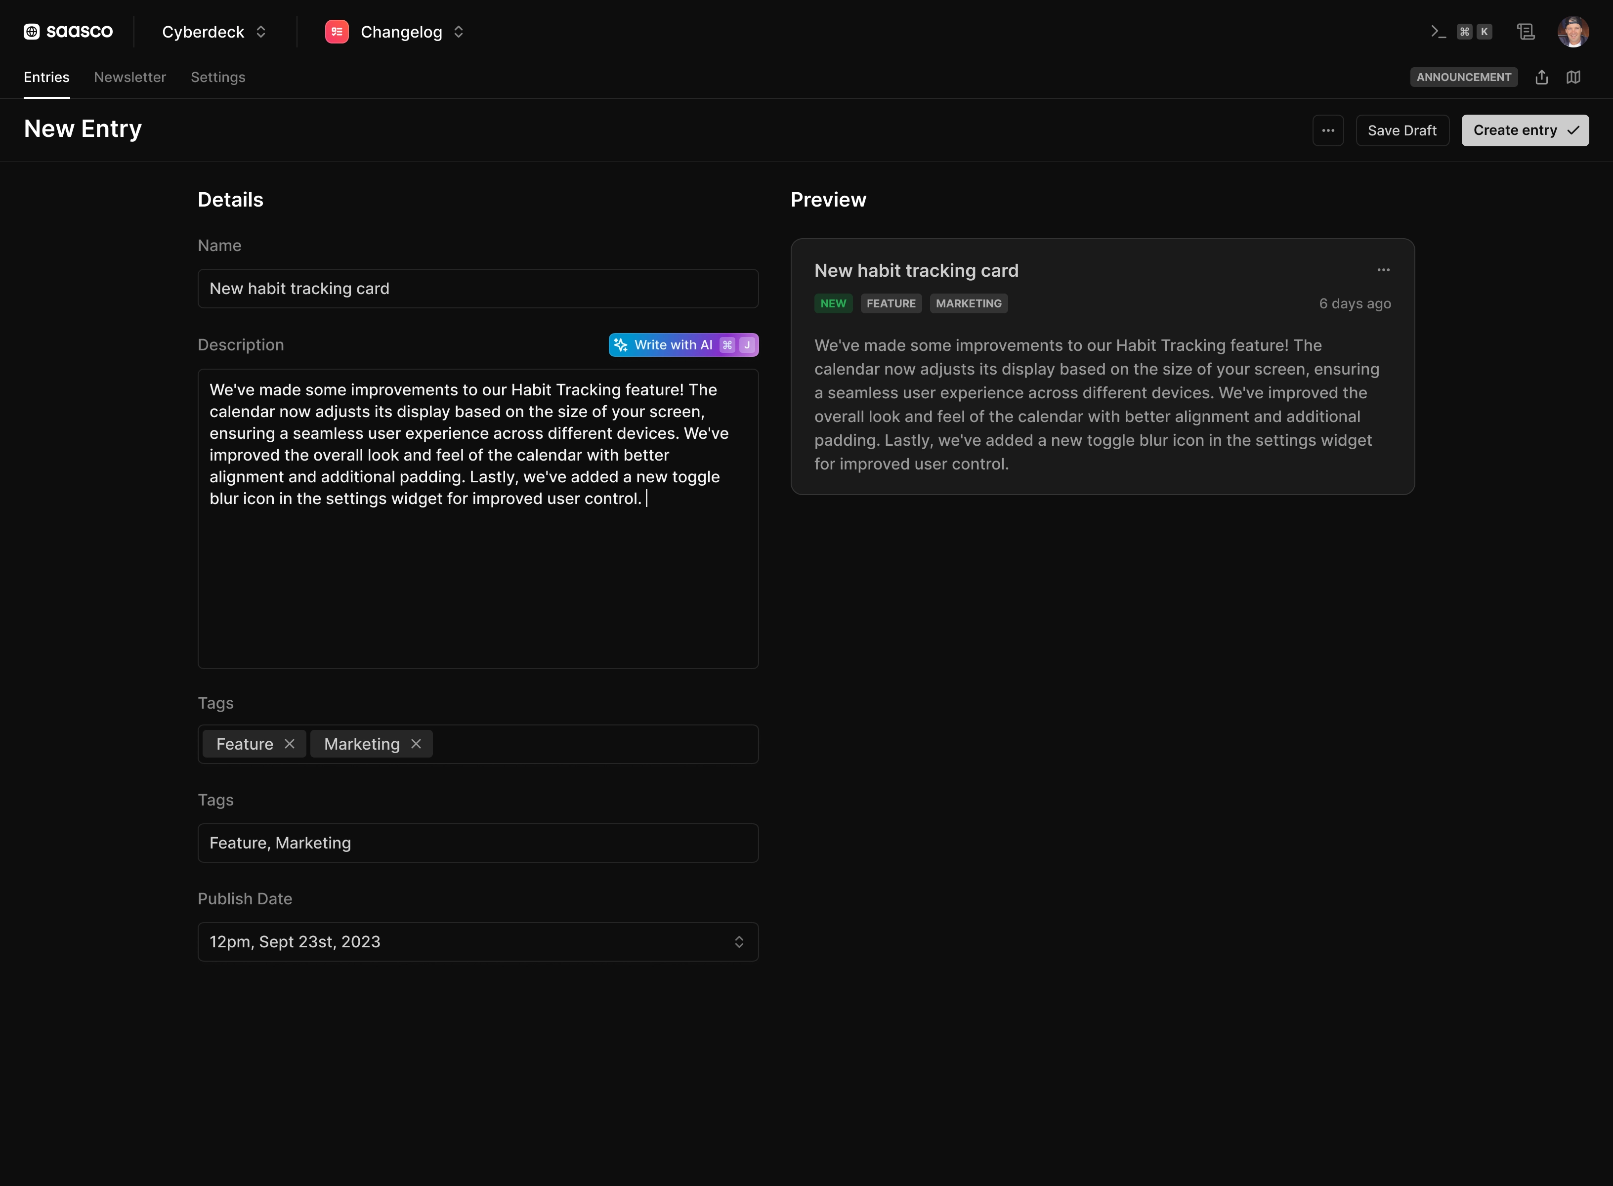Click the ANNOUNCEMENT badge

tap(1464, 77)
